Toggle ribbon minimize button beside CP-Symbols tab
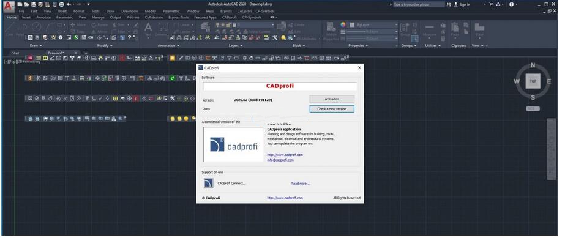Image resolution: width=565 pixels, height=238 pixels. coord(272,17)
